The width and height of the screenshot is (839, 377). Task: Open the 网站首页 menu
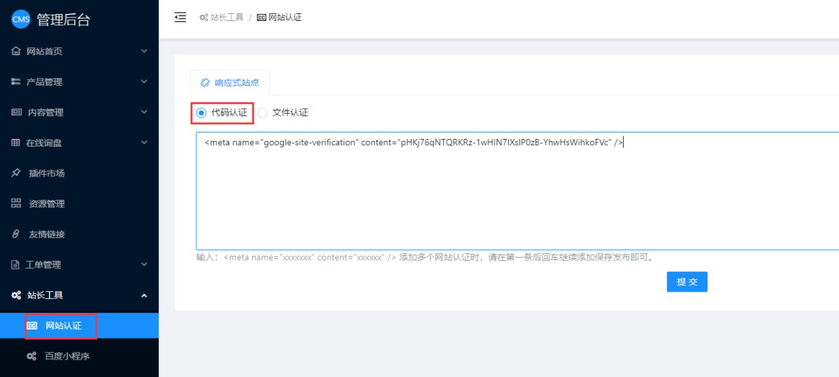pyautogui.click(x=79, y=51)
